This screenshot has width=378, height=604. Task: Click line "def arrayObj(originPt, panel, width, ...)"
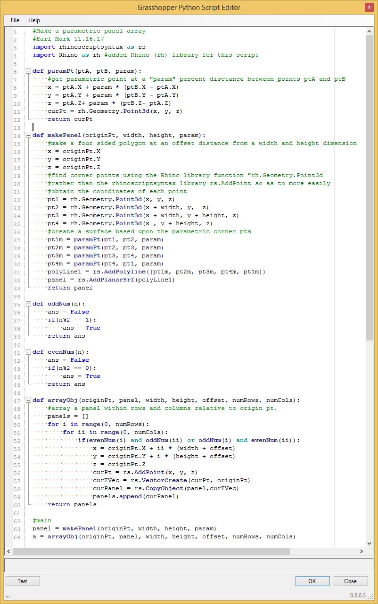point(166,400)
